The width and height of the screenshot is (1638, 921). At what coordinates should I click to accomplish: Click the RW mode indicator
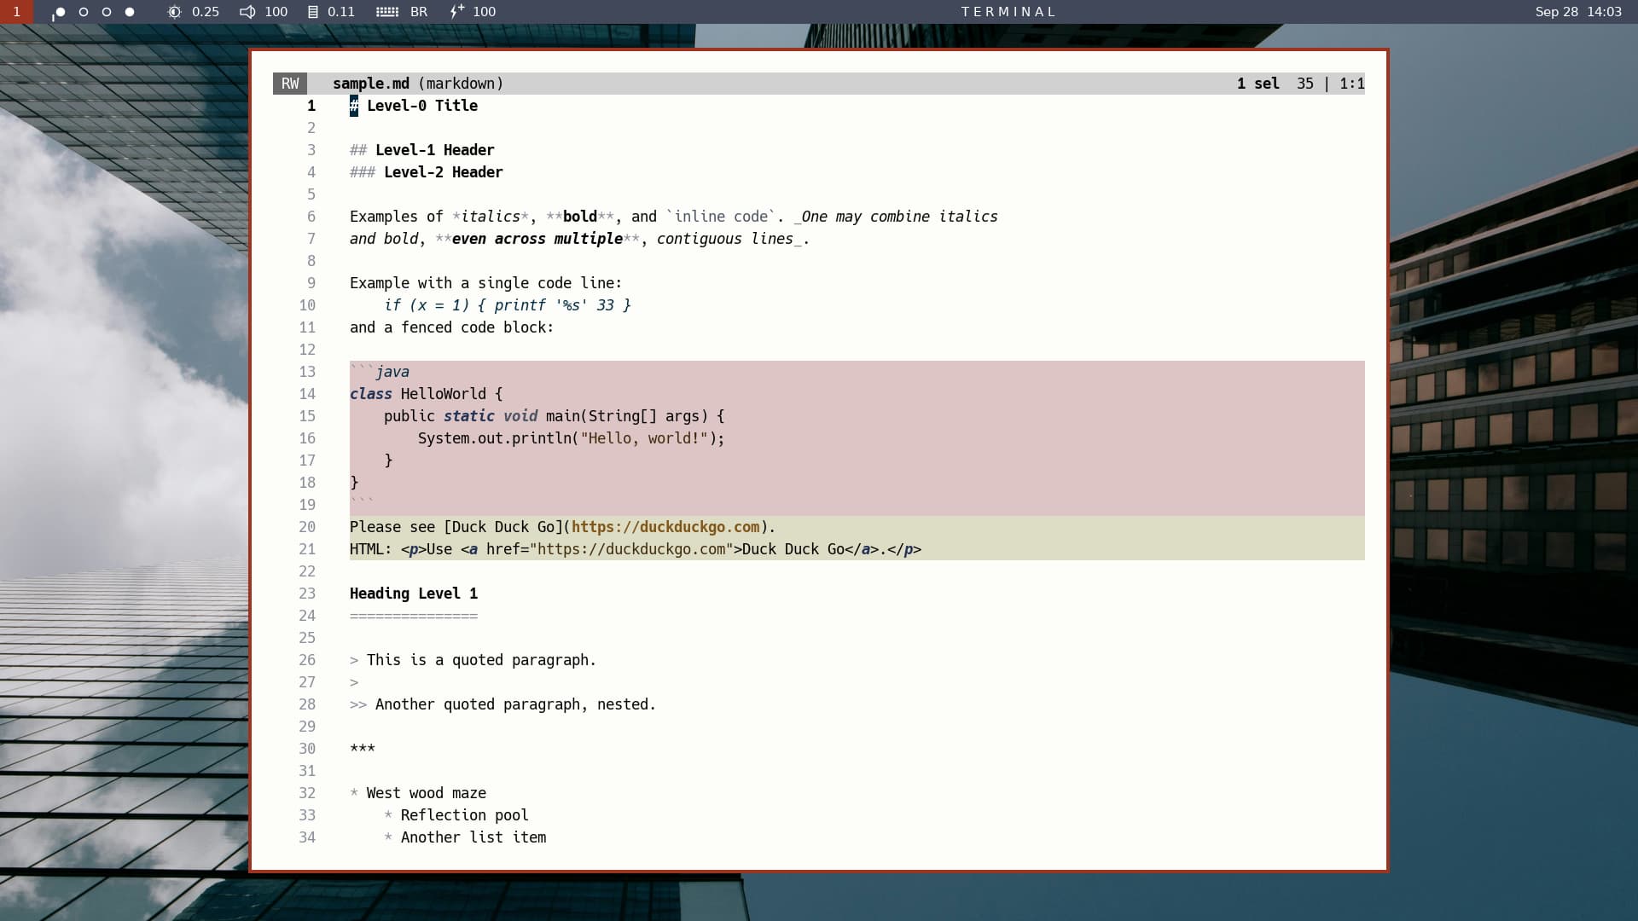tap(290, 84)
